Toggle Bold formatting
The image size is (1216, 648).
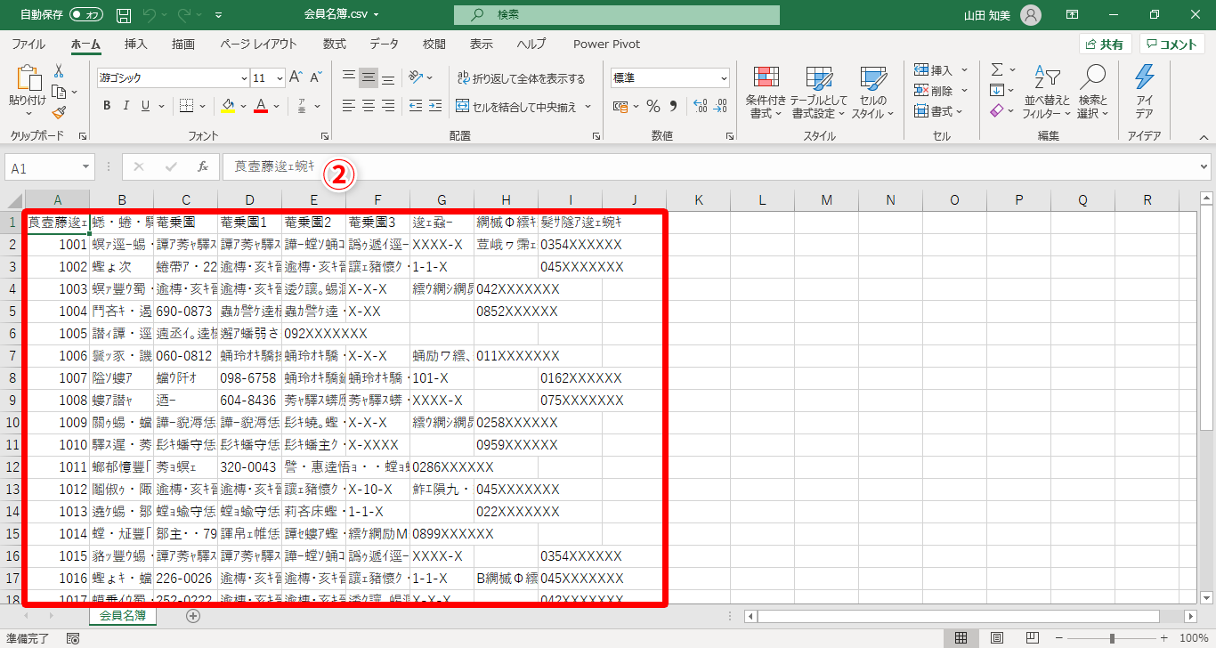click(x=107, y=106)
